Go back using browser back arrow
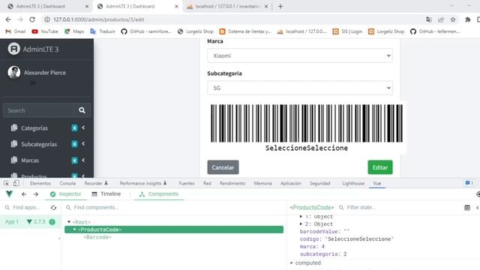 click(x=8, y=19)
